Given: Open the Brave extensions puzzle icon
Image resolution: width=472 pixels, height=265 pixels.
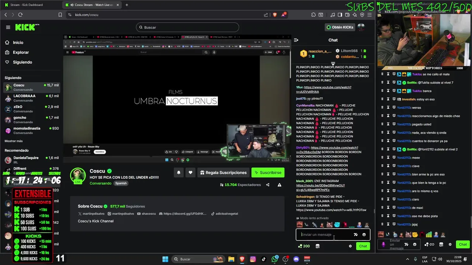Looking at the screenshot, I should (313, 15).
